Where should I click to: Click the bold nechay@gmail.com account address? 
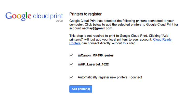click(97, 28)
